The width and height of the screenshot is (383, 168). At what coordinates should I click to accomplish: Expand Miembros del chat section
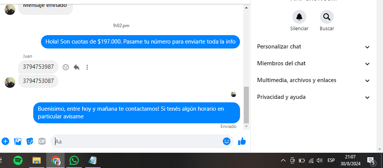[313, 64]
